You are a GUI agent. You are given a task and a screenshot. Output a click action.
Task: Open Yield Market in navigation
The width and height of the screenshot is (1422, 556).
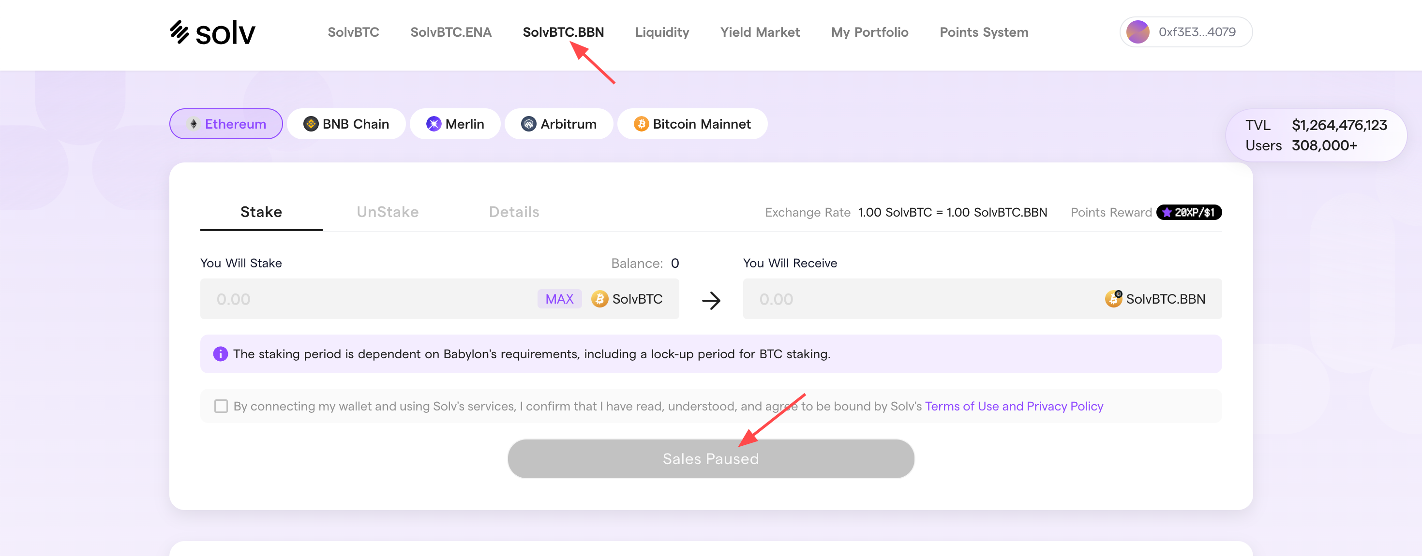coord(760,32)
